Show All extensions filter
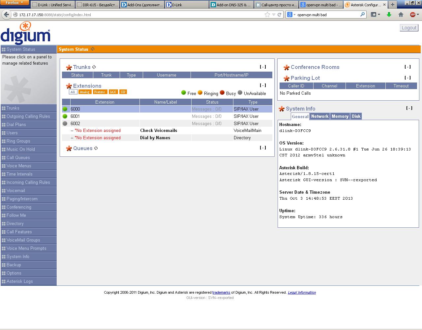The width and height of the screenshot is (422, 330). coord(73,92)
